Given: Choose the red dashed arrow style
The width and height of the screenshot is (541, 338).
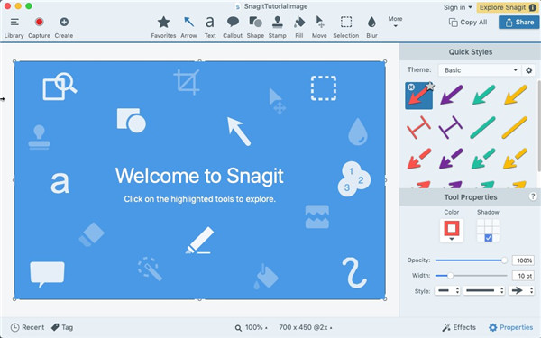Looking at the screenshot, I should (x=419, y=159).
